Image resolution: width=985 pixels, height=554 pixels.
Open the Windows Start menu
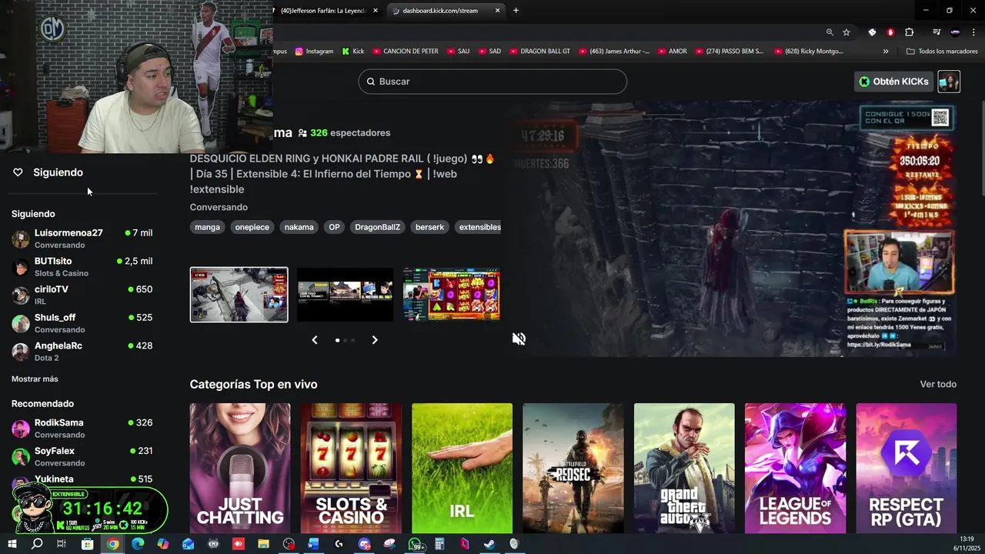click(12, 544)
